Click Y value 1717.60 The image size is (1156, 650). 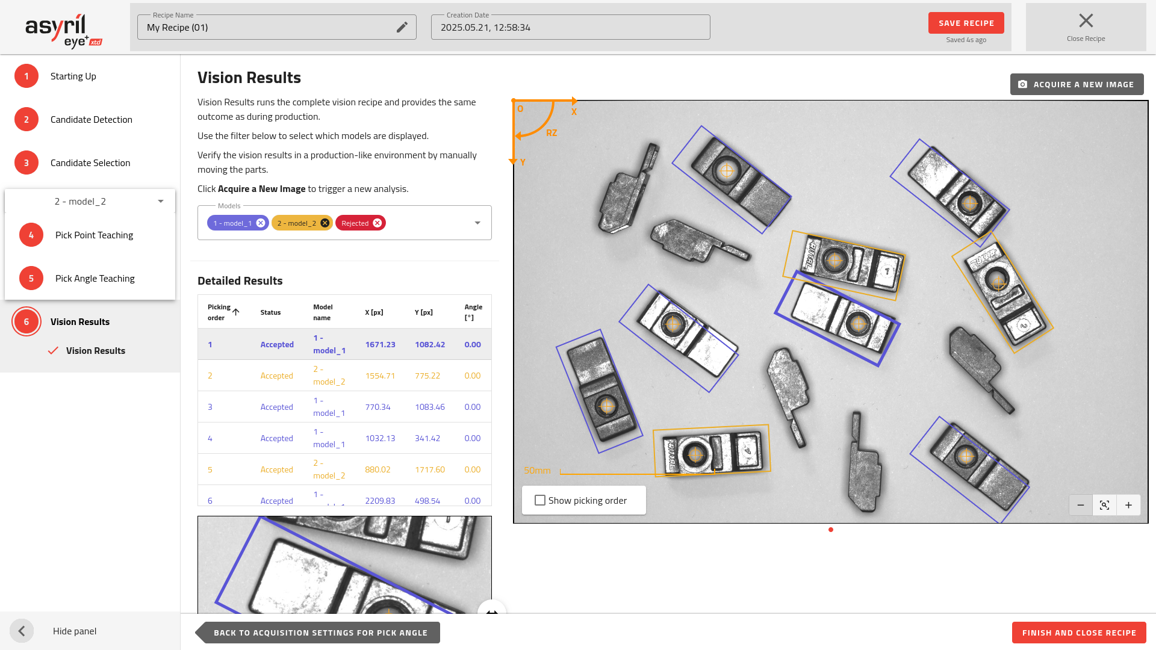(x=430, y=470)
